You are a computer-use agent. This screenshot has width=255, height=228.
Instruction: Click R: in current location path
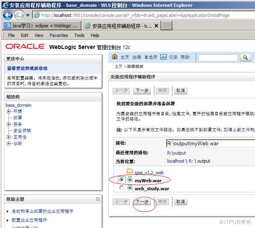[x=190, y=161]
